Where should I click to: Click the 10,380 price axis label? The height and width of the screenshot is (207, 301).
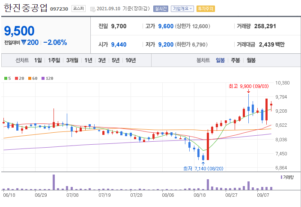pos(283,83)
